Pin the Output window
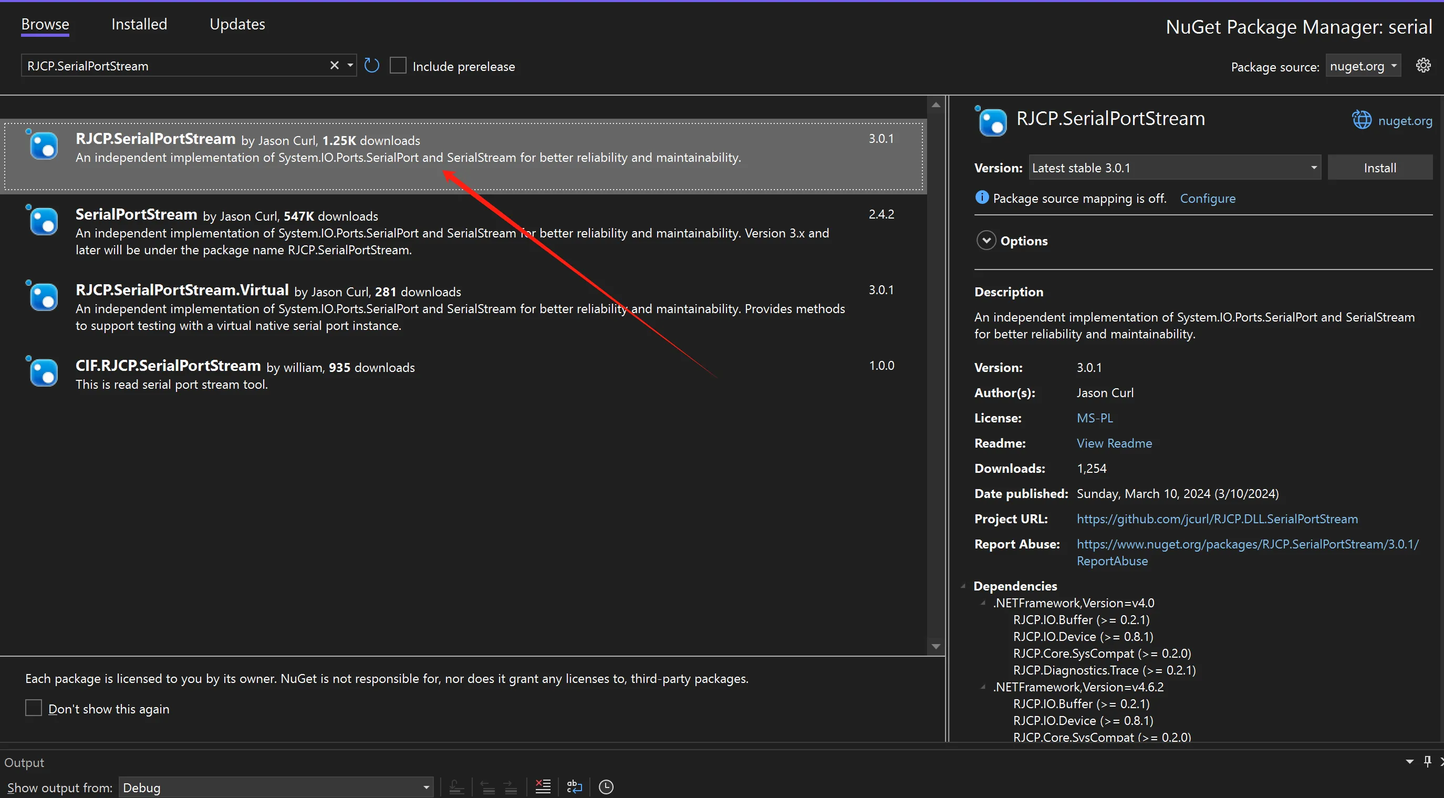The width and height of the screenshot is (1444, 798). (1427, 762)
